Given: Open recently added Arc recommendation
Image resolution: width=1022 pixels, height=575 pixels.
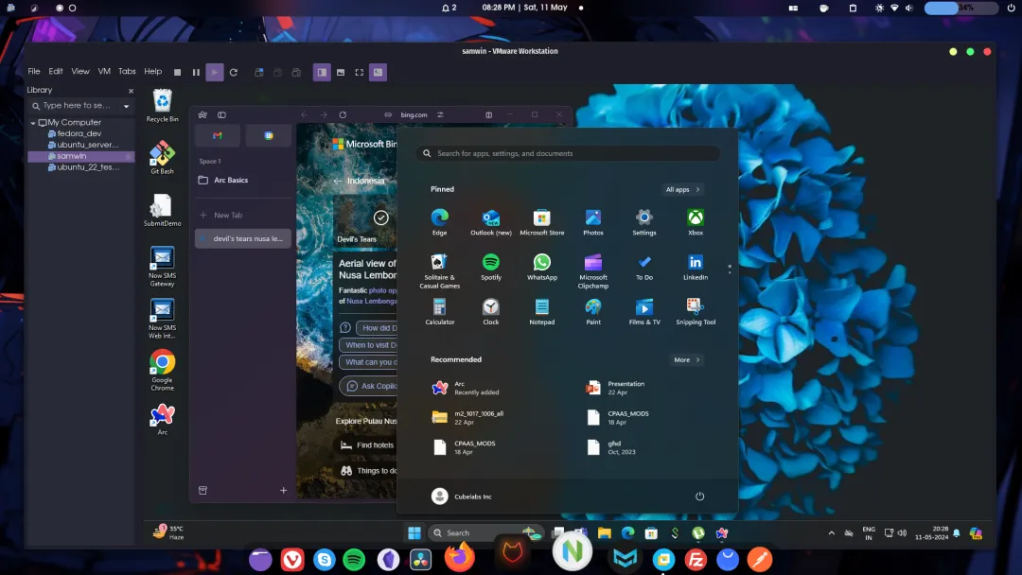Looking at the screenshot, I should point(466,388).
